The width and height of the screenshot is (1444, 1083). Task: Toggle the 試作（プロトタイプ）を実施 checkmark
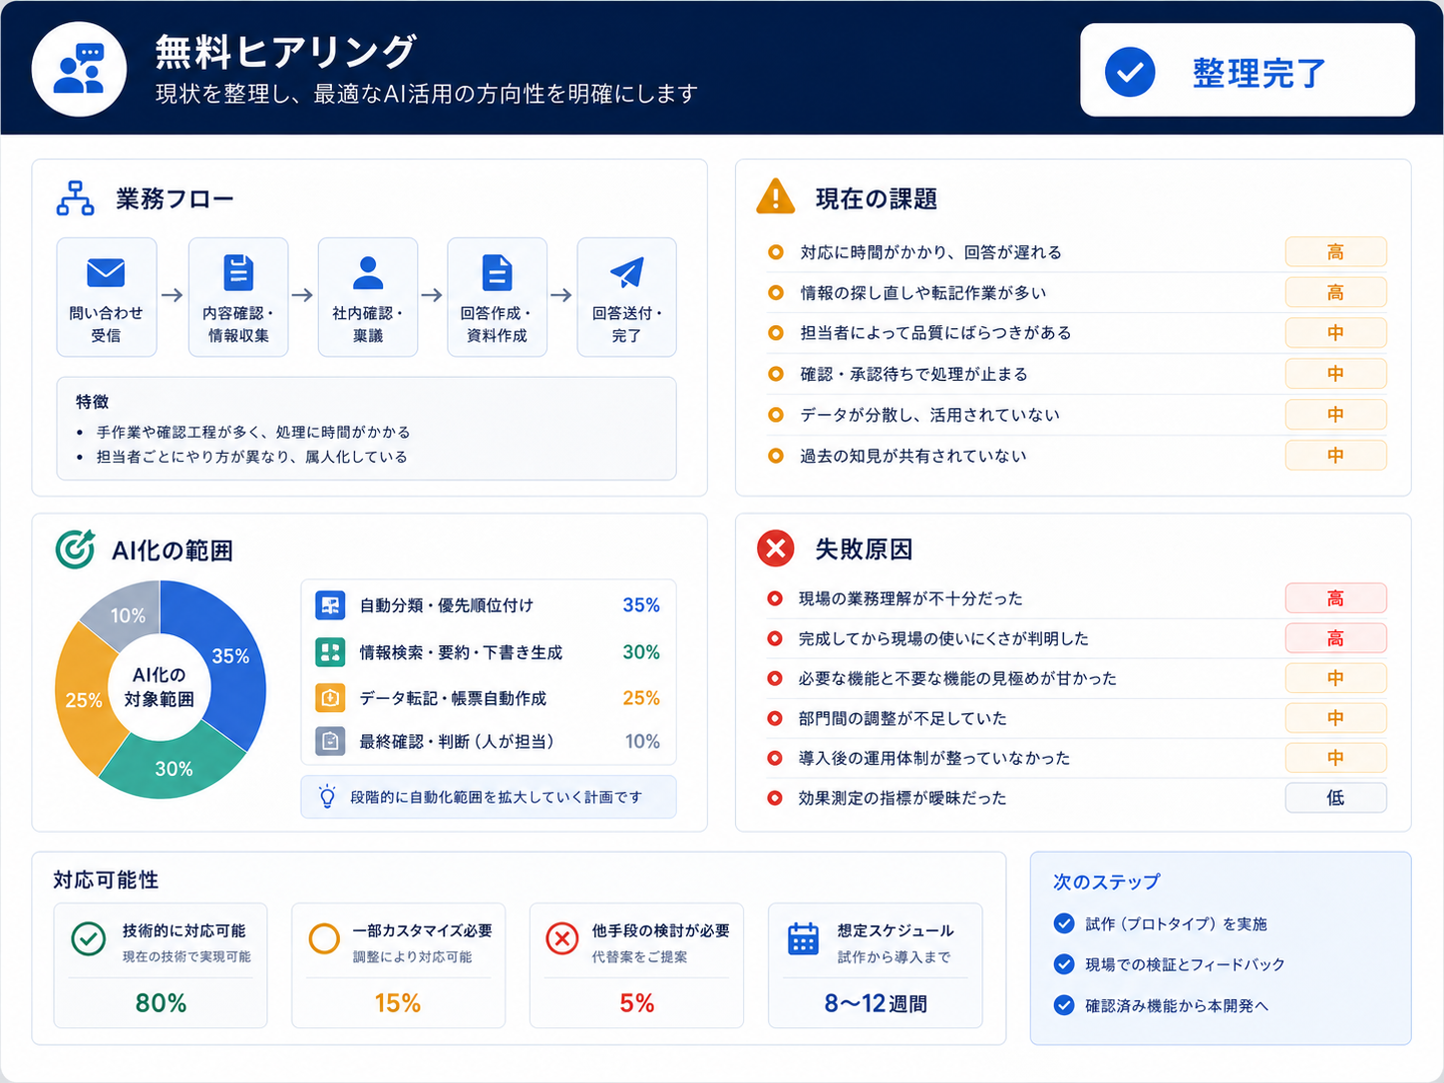point(1064,923)
